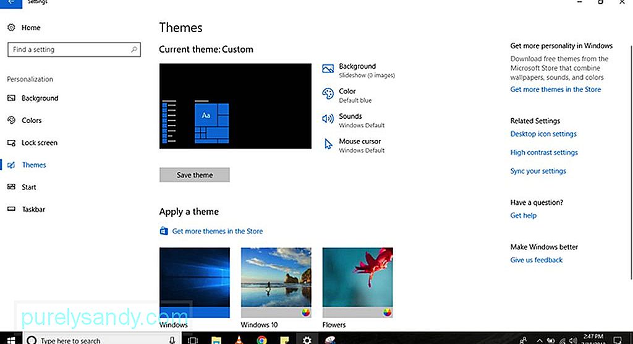Viewport: 633px width, 344px height.
Task: Apply the Windows theme thumbnail
Action: point(195,283)
